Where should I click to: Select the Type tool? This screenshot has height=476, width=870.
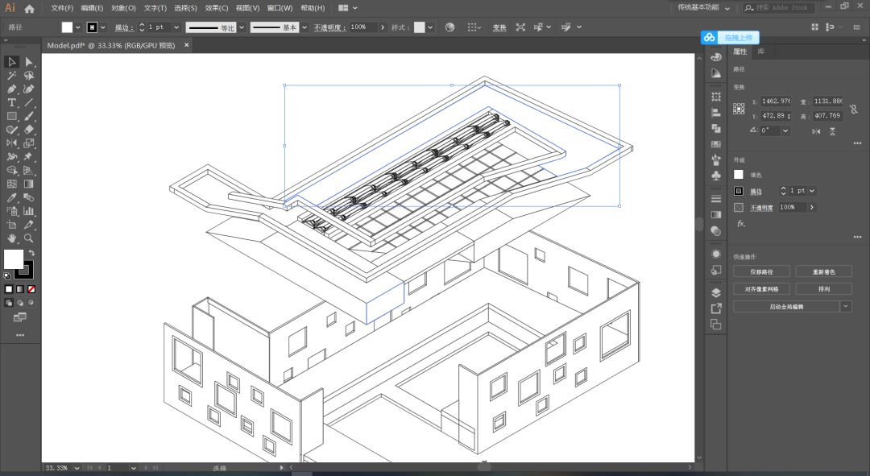(11, 102)
